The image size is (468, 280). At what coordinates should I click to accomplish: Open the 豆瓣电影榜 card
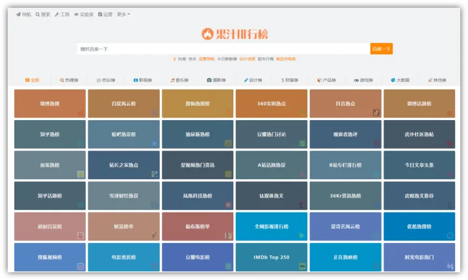(198, 257)
